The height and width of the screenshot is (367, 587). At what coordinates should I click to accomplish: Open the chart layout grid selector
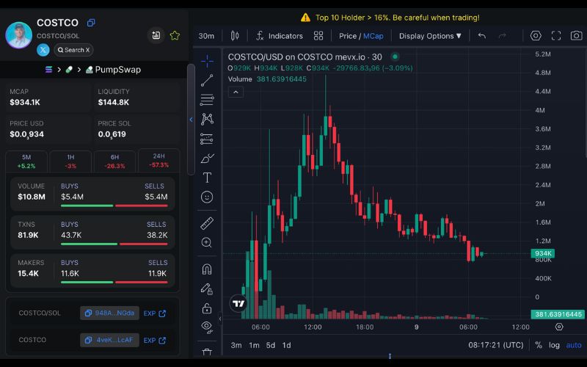318,36
